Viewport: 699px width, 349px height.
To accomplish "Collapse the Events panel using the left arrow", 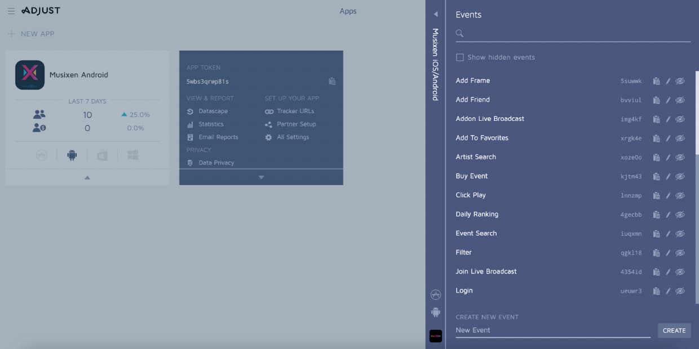I will click(x=435, y=14).
